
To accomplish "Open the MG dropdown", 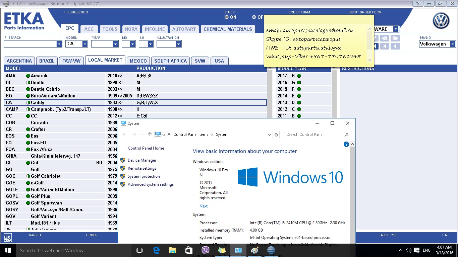I will (x=133, y=44).
